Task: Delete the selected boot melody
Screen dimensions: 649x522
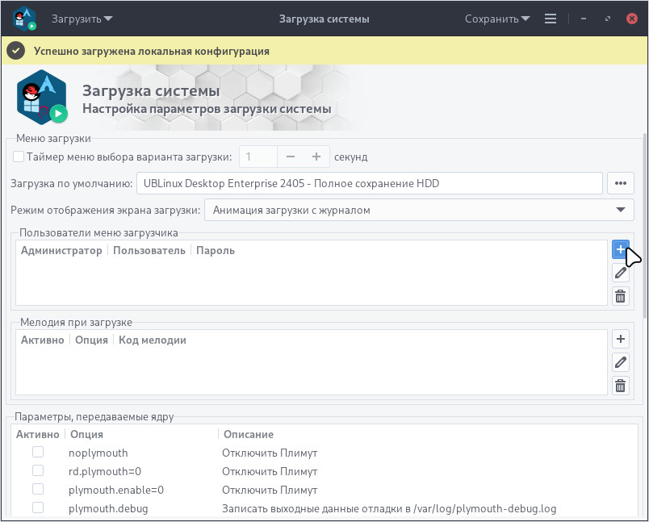Action: coord(621,386)
